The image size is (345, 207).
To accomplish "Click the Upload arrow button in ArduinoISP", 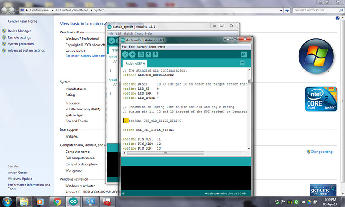I will pos(132,55).
